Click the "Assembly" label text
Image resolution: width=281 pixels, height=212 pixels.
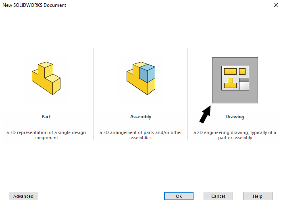[141, 117]
